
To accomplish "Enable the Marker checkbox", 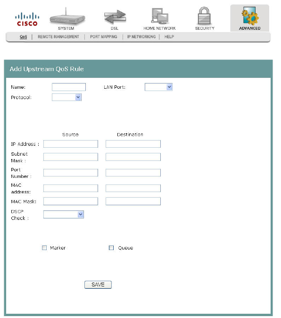I will tap(44, 248).
